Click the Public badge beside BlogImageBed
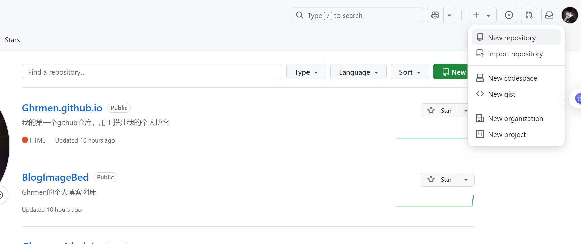581x244 pixels. (105, 177)
